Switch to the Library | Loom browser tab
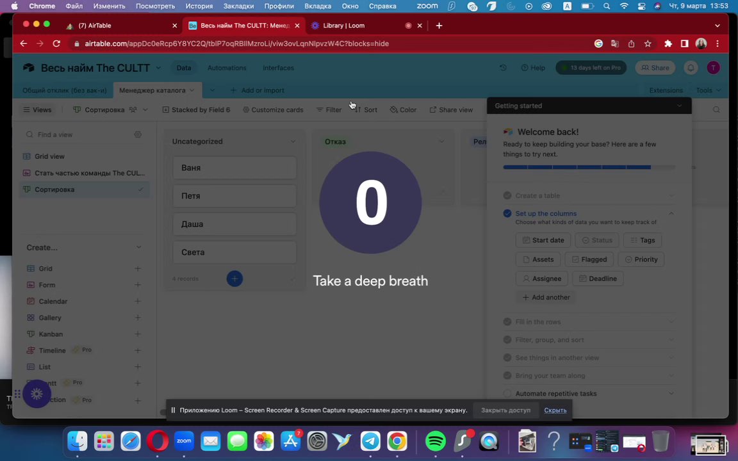The width and height of the screenshot is (738, 461). 366,26
